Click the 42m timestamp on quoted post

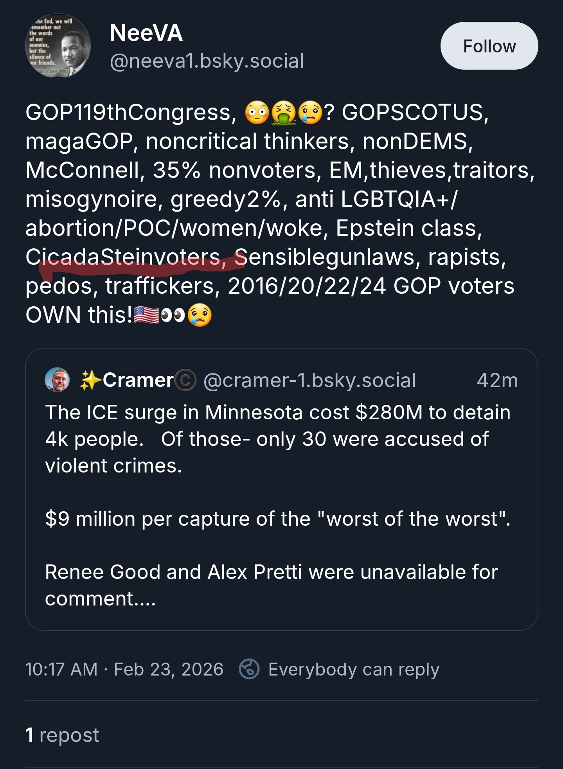click(497, 381)
